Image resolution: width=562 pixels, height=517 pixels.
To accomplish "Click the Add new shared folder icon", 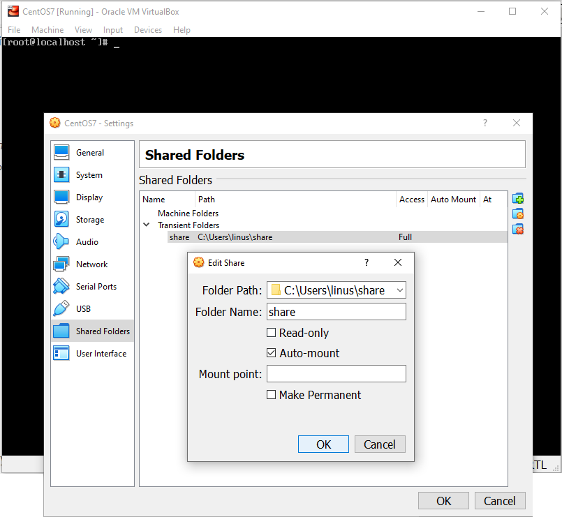I will tap(518, 198).
